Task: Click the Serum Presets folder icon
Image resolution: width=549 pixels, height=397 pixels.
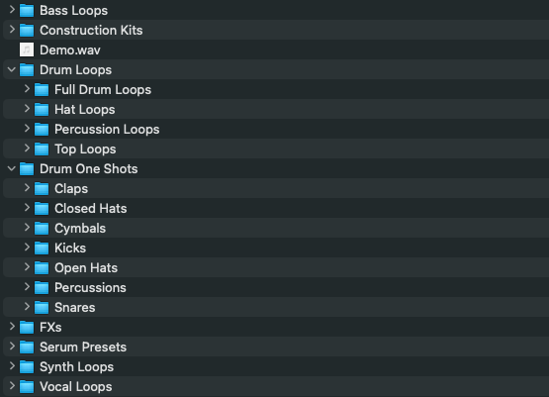Action: [27, 347]
